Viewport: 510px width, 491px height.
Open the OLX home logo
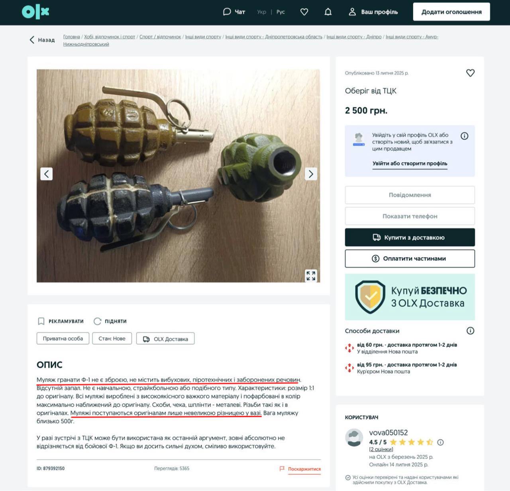(x=35, y=12)
